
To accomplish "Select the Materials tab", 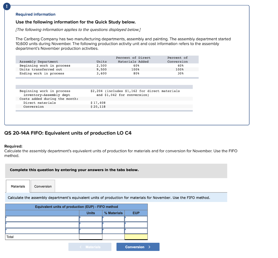I will click(18, 186).
